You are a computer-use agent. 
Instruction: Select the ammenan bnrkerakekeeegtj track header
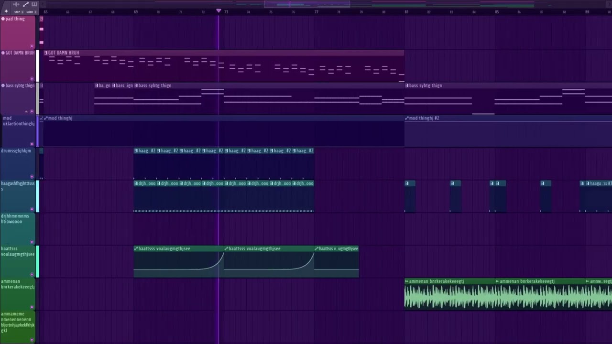point(18,294)
